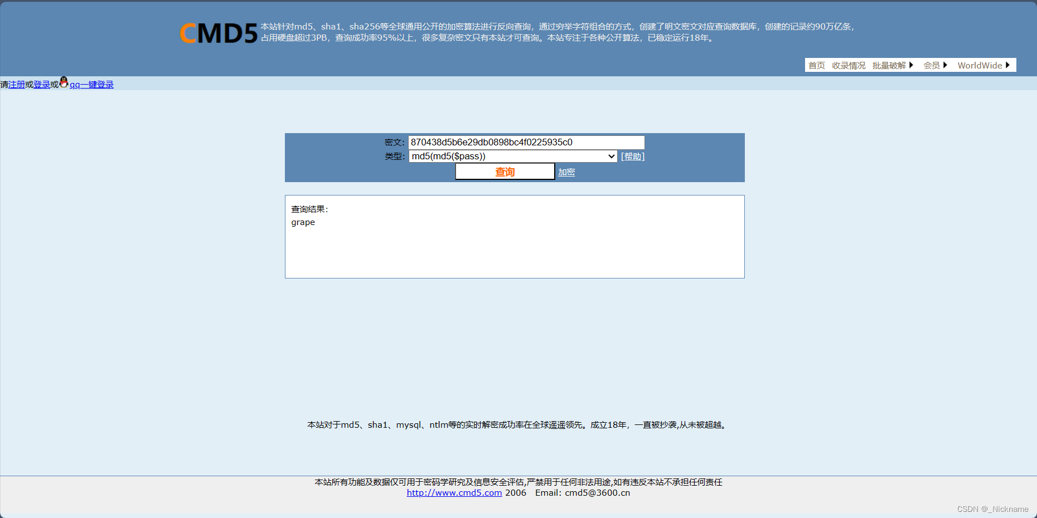Click the 查询 query button
The height and width of the screenshot is (518, 1037).
click(505, 172)
